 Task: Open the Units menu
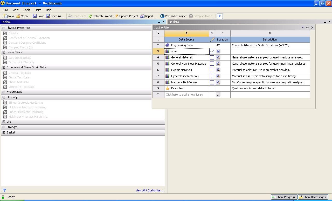pyautogui.click(x=38, y=10)
